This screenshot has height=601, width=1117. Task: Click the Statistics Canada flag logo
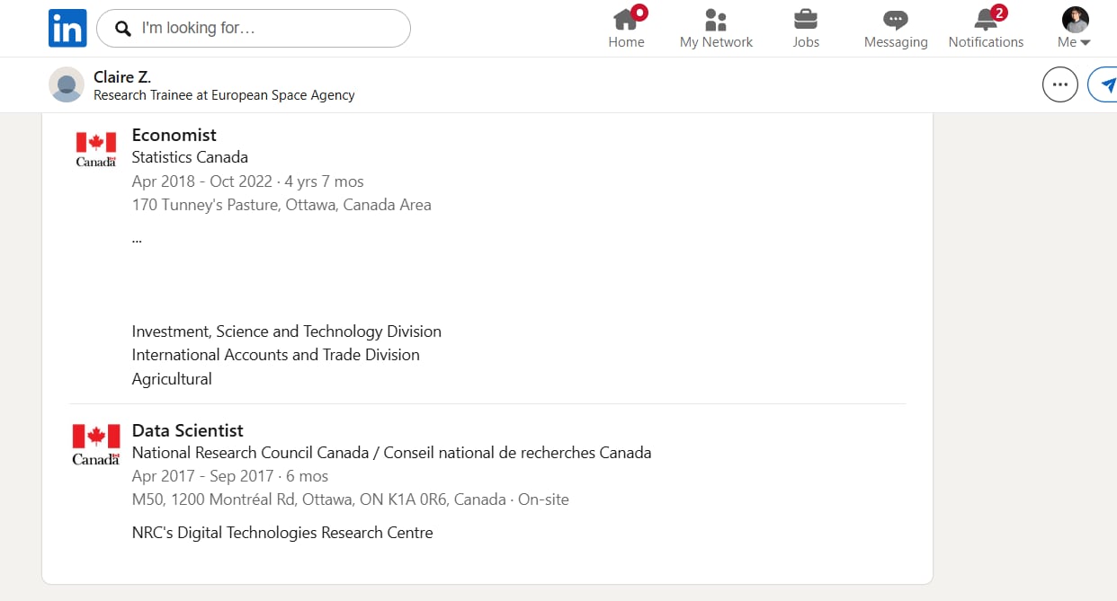click(96, 149)
